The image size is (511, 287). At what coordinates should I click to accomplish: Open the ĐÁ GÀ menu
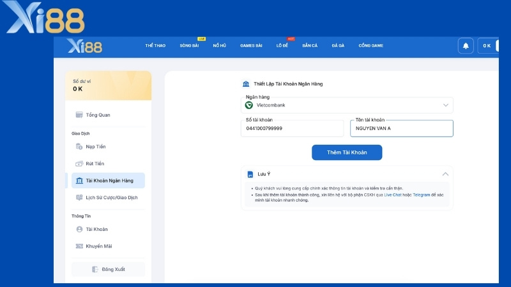(338, 45)
